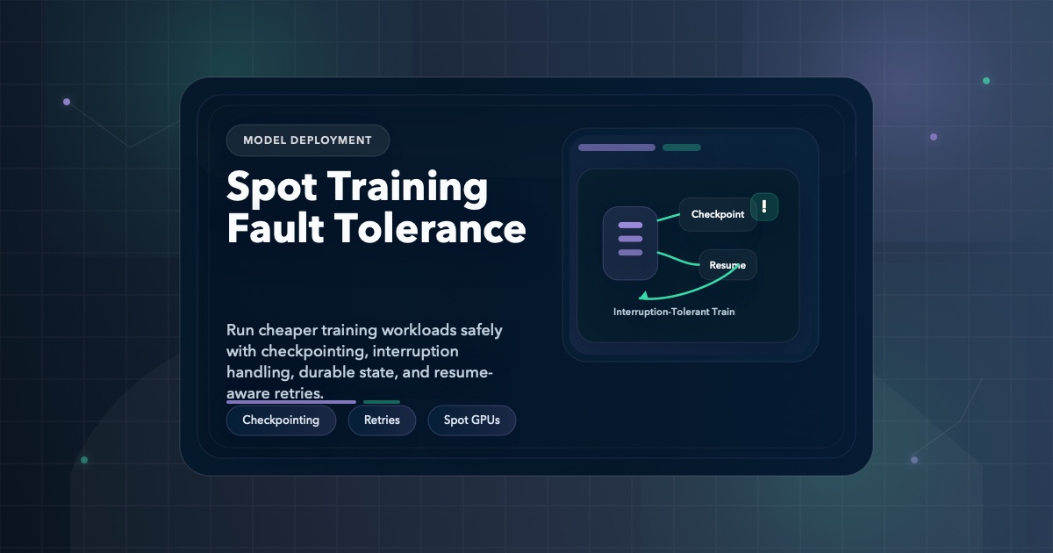The width and height of the screenshot is (1053, 553).
Task: Toggle the Checkpointing chip
Action: click(281, 420)
